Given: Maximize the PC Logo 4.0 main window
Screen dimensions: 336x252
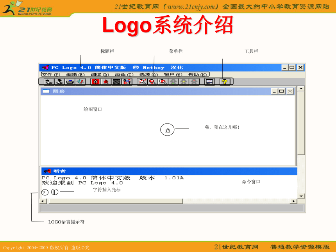Looking at the screenshot, I should [x=292, y=68].
